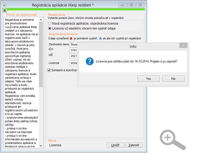Close the Registrácia aplikácie iKelp Jedáleň window
The image size is (197, 161).
tap(140, 5)
